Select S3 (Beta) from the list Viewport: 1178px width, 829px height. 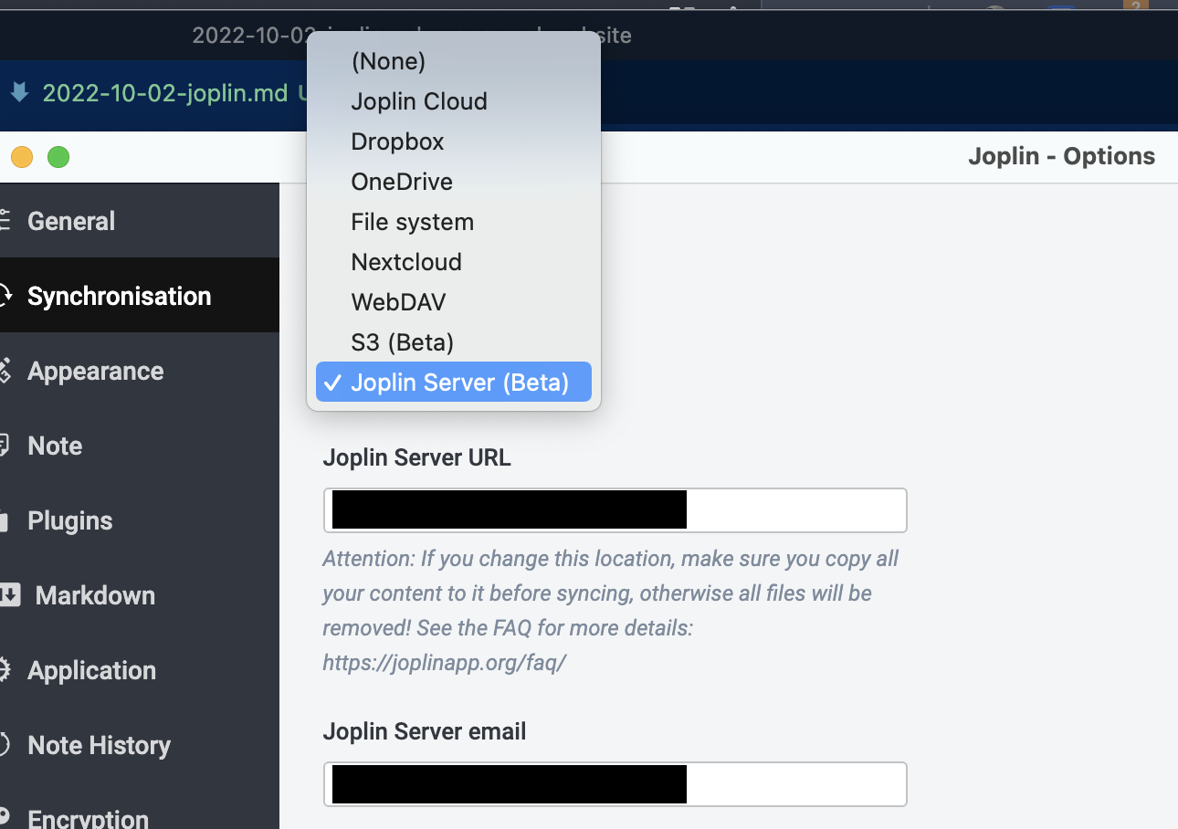(402, 341)
